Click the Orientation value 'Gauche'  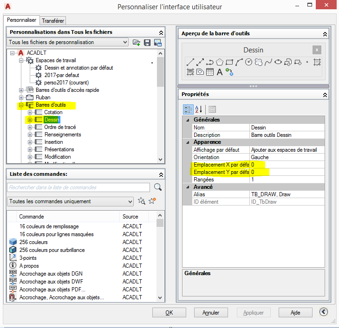click(287, 157)
